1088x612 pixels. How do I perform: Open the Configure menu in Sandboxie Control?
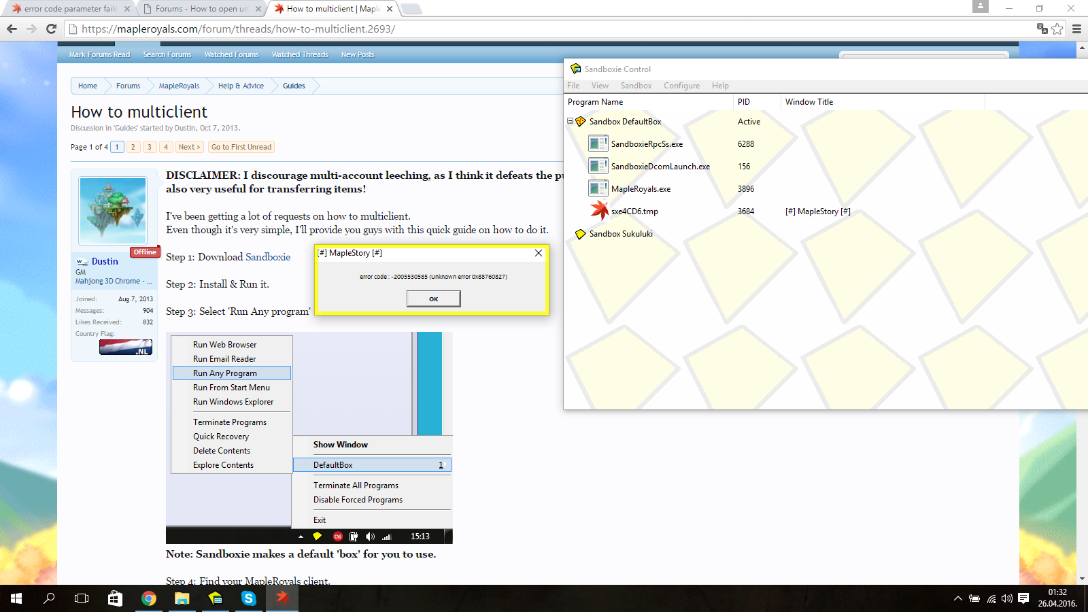[681, 86]
